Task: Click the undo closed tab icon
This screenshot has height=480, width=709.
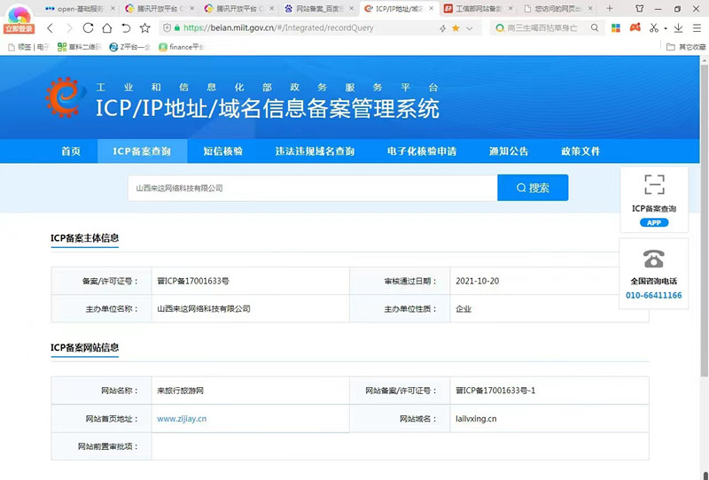Action: 126,28
